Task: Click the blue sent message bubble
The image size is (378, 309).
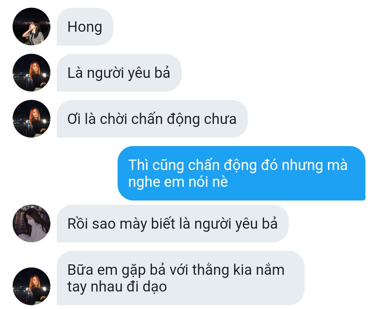Action: pos(241,173)
